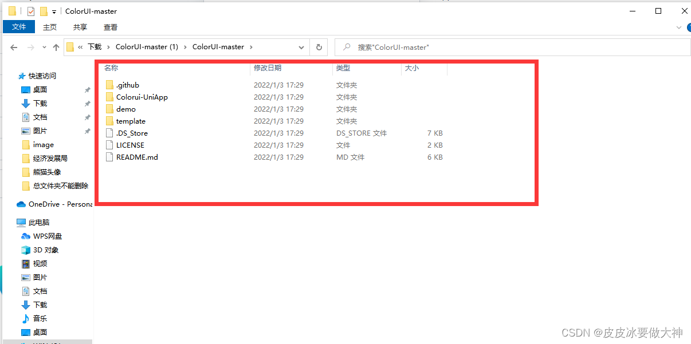Click the pin icon beside pinned 桌面
Screen dimensions: 691x344
click(87, 90)
